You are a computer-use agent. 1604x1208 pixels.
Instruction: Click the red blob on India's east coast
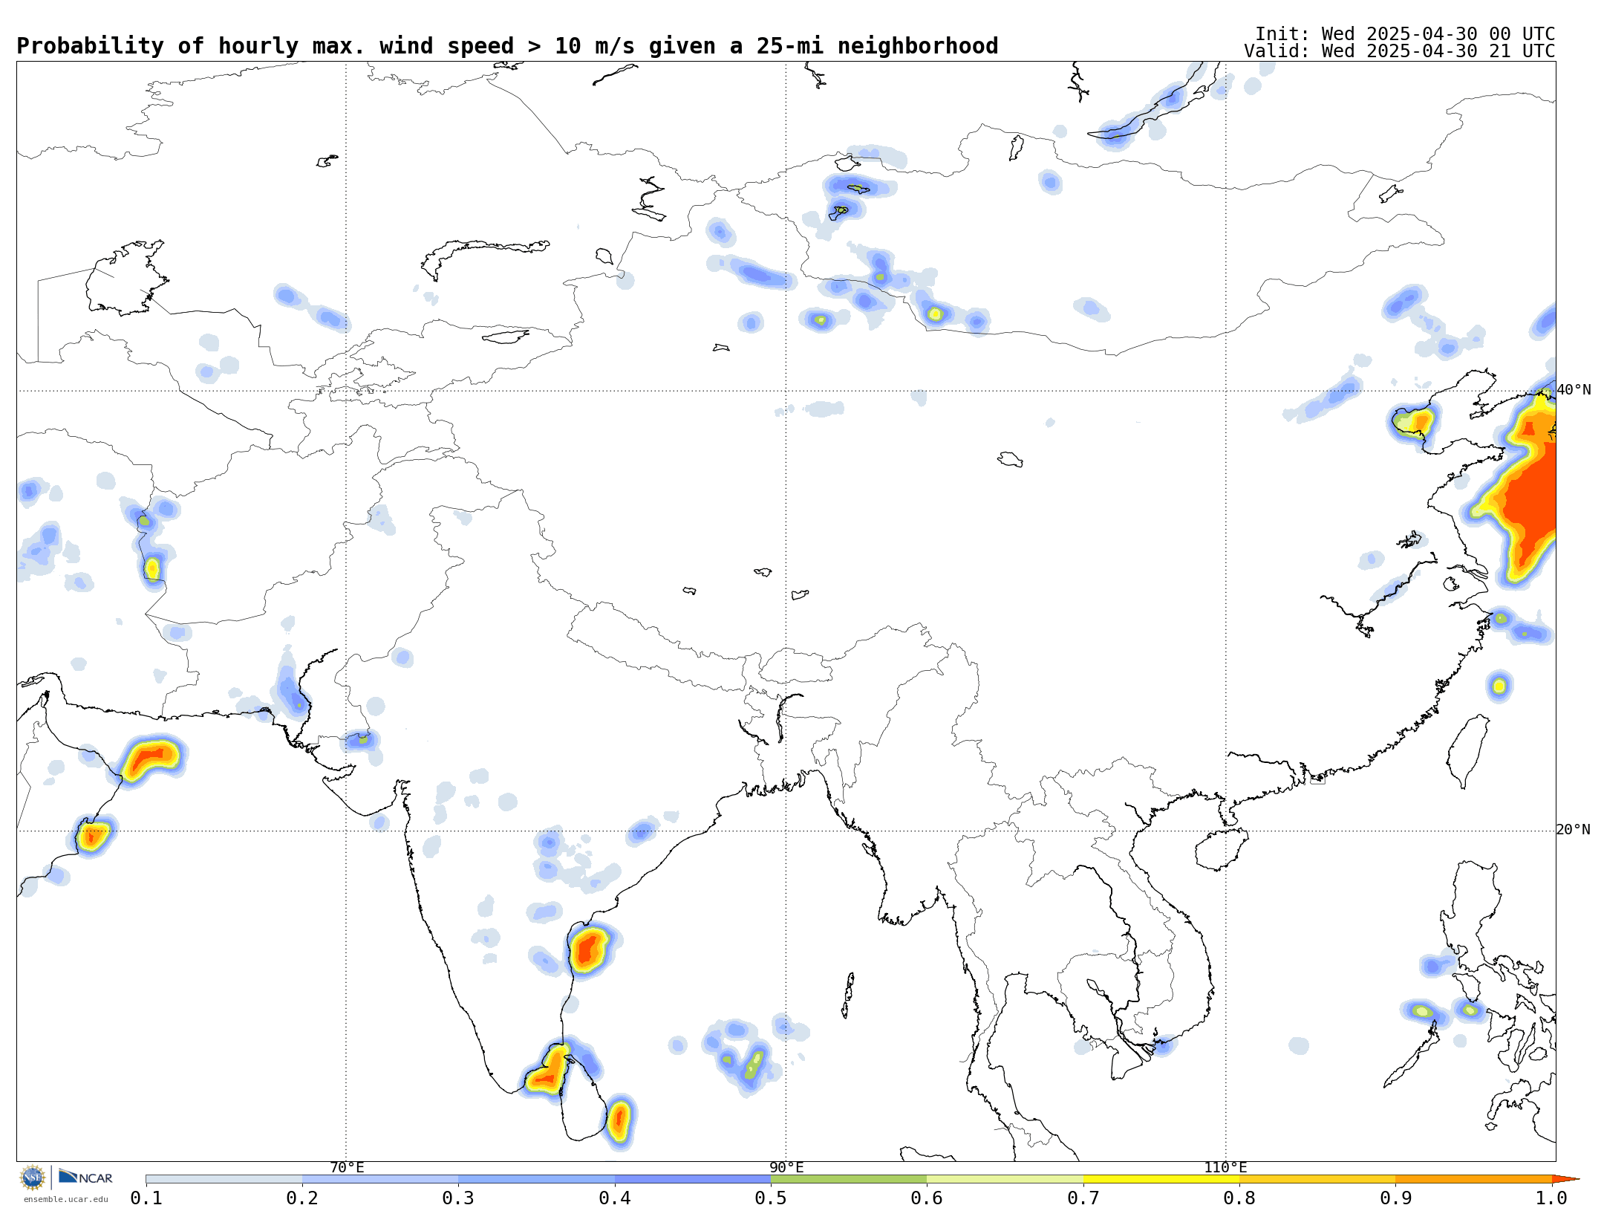coord(589,949)
